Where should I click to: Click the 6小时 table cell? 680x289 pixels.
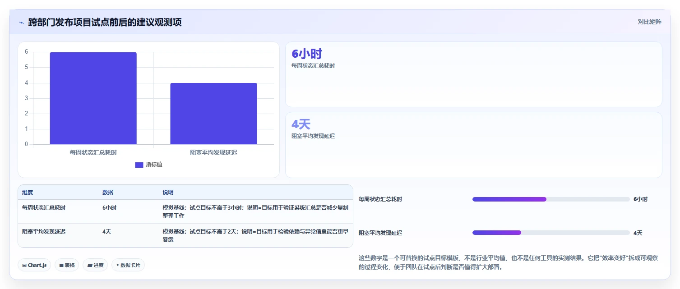[x=109, y=208]
